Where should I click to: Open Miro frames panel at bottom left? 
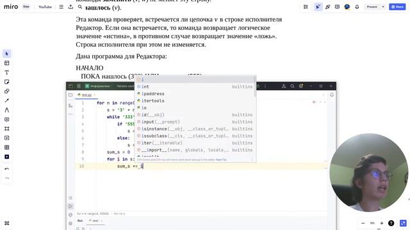point(7,223)
